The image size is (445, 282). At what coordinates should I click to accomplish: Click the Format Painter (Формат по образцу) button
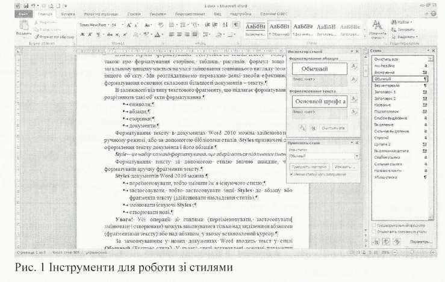point(54,37)
